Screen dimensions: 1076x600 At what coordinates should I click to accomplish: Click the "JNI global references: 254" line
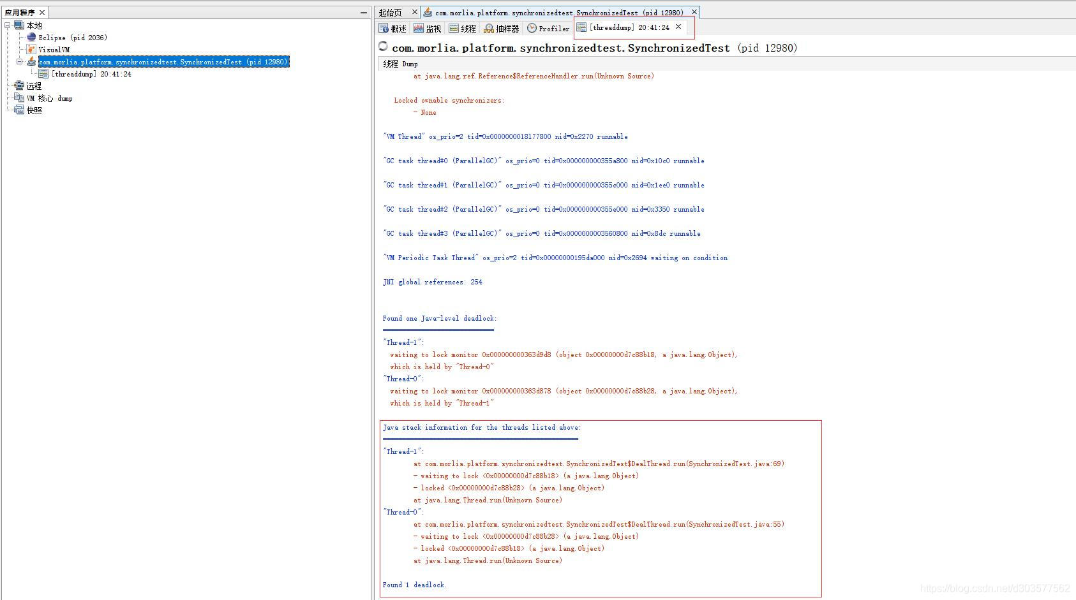[433, 282]
